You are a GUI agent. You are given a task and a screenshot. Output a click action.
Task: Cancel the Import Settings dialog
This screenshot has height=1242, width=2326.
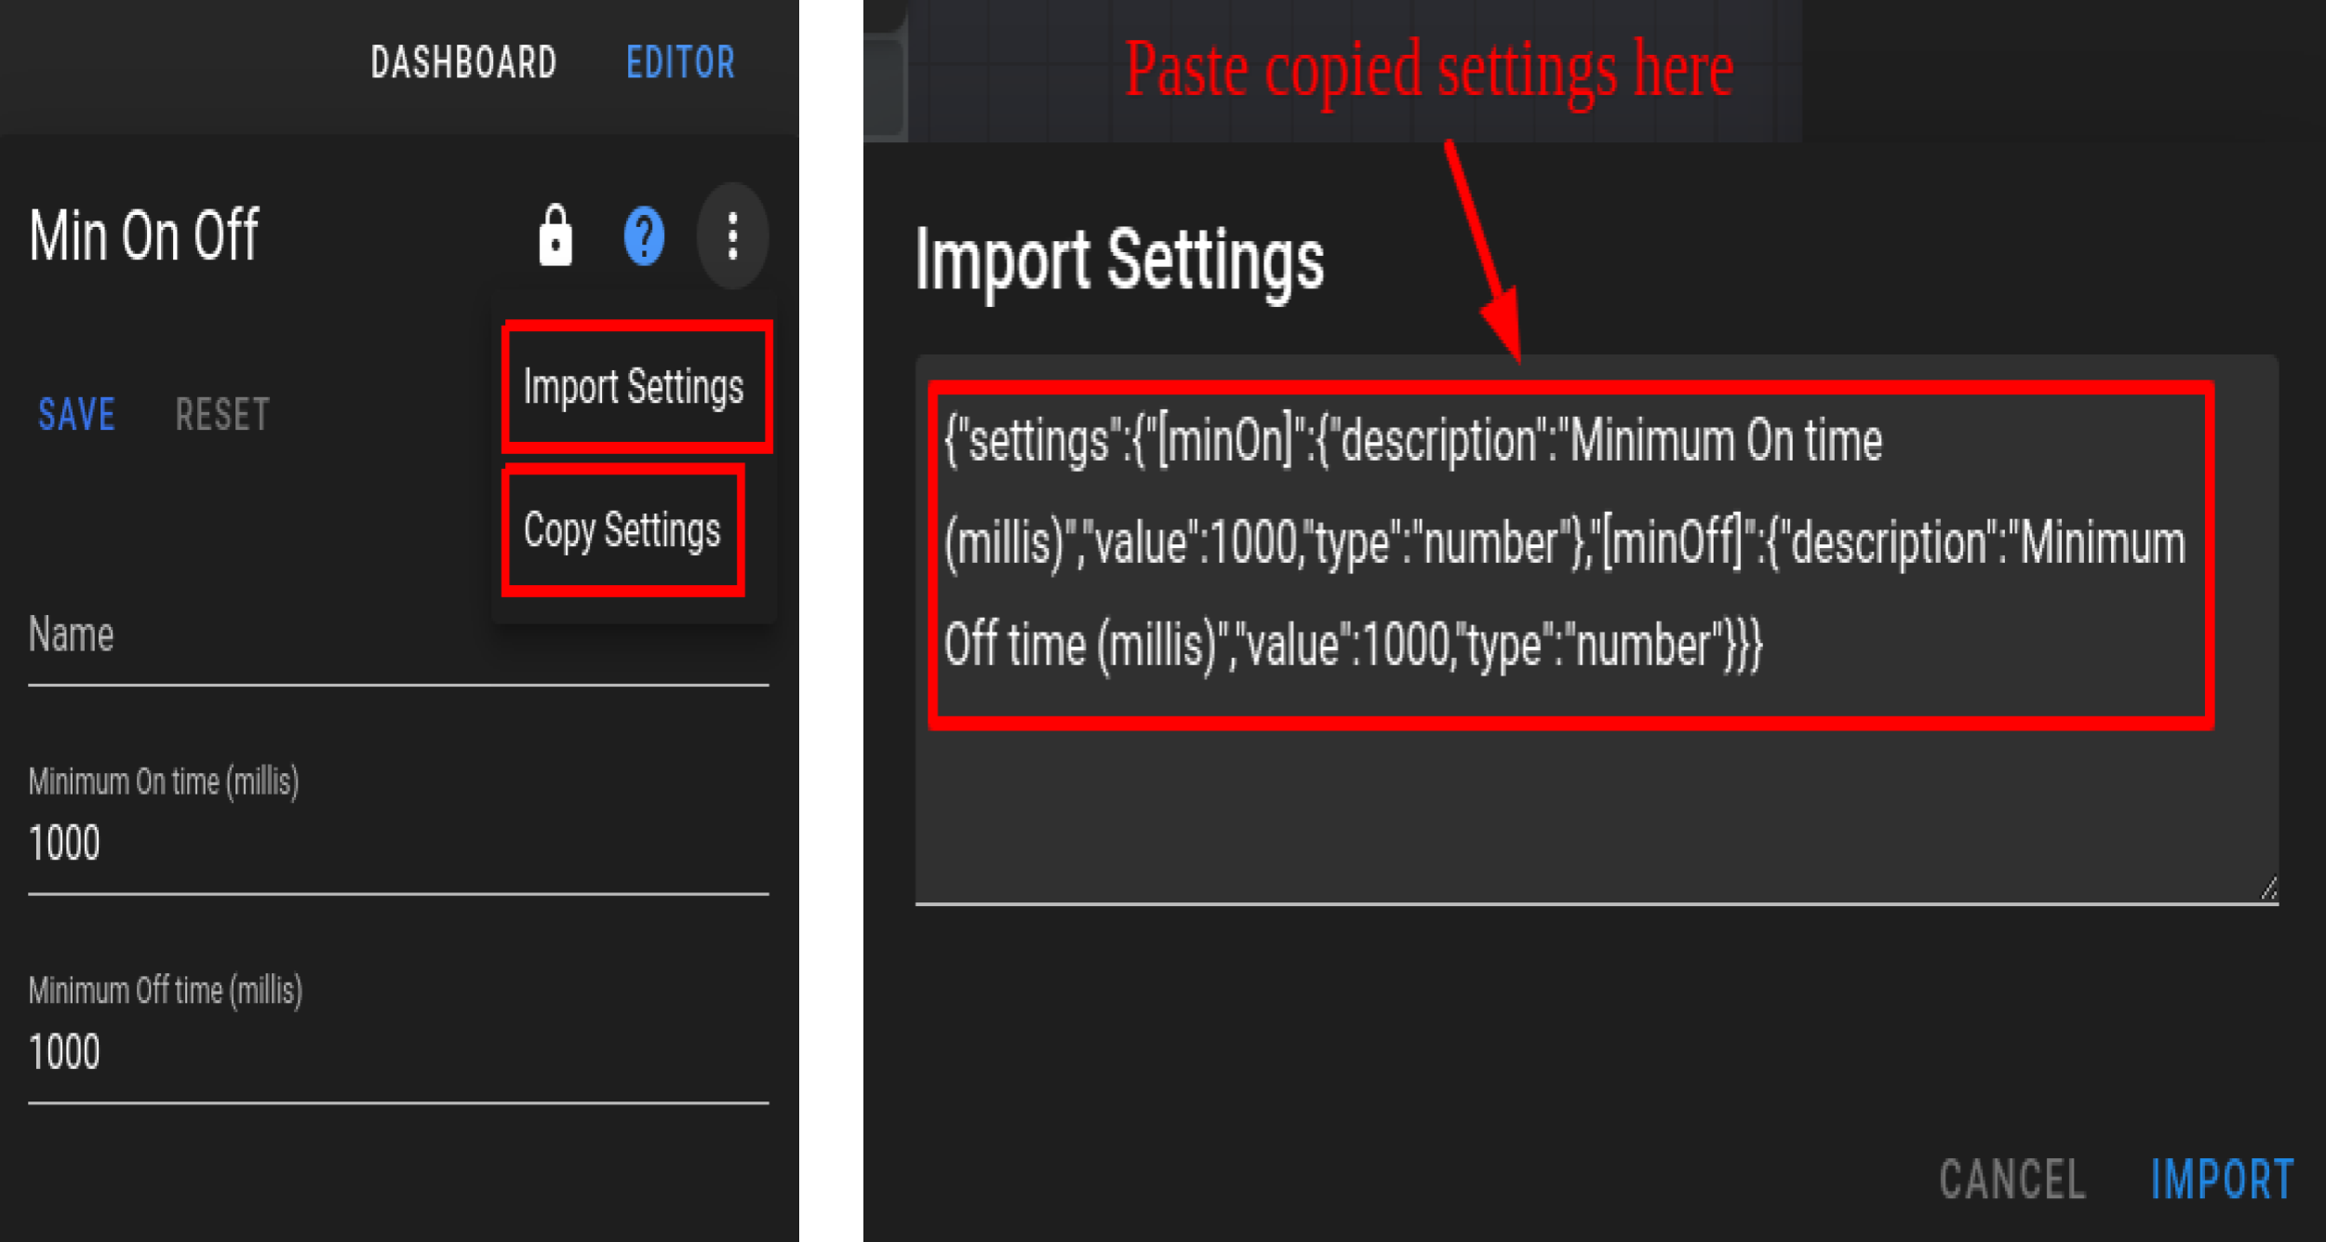tap(2012, 1180)
